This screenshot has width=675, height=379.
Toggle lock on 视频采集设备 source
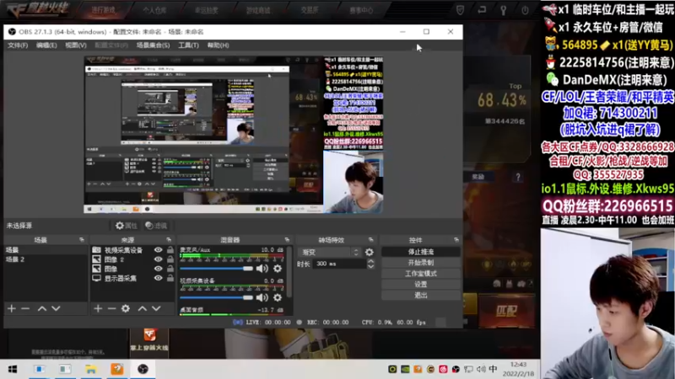pos(170,249)
